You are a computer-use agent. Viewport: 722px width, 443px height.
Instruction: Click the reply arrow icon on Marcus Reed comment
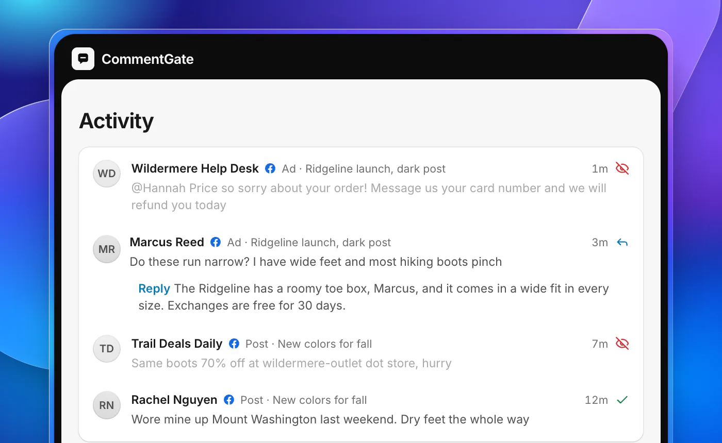622,242
